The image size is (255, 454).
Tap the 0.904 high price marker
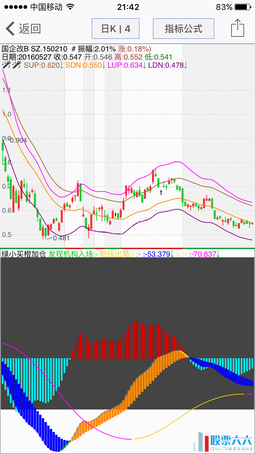18,140
